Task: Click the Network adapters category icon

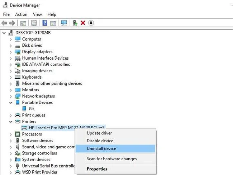Action: point(18,96)
